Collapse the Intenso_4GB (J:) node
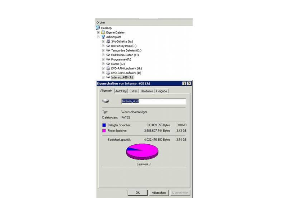This screenshot has height=216, width=288. [103, 77]
